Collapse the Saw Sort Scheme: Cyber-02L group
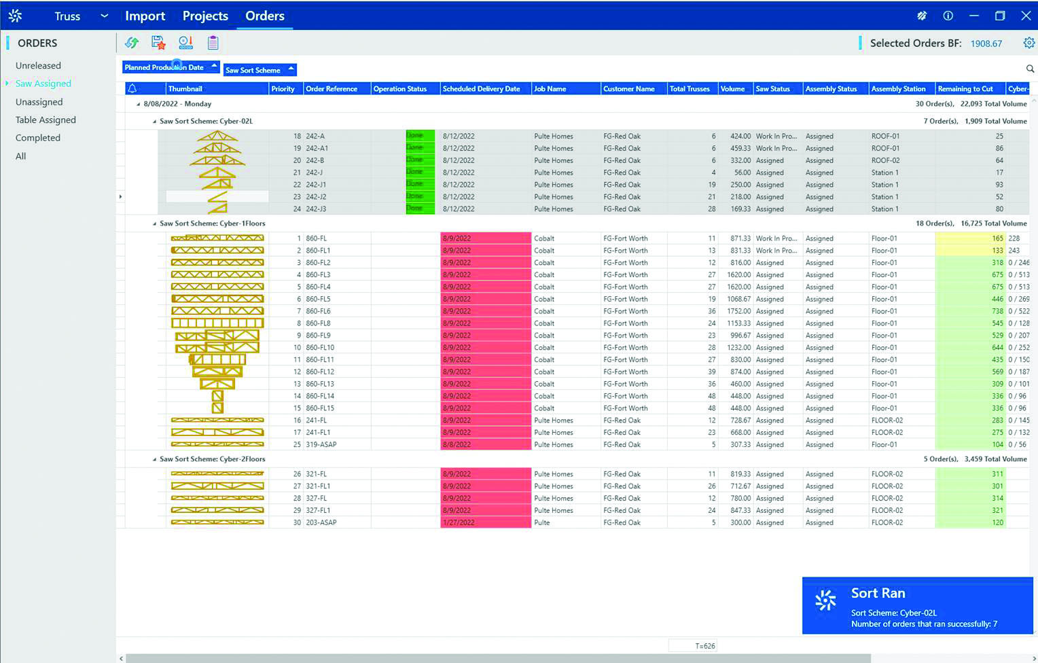Screen dimensions: 1038x663 coord(154,121)
